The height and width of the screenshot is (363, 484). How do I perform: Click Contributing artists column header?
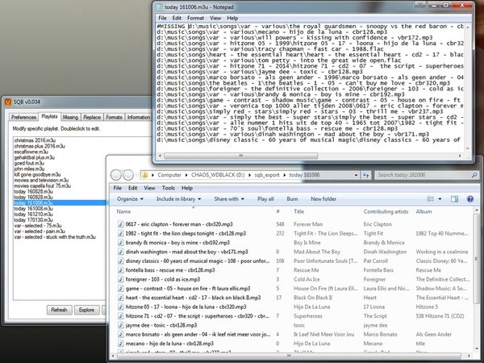point(386,211)
